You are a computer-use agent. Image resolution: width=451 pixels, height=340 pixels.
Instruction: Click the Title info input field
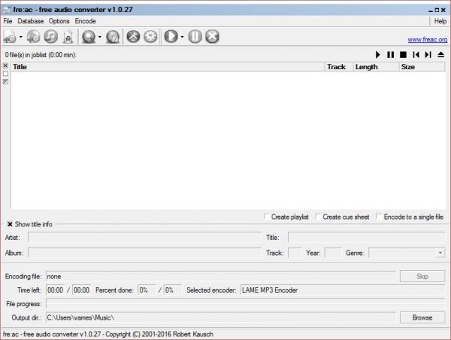367,238
